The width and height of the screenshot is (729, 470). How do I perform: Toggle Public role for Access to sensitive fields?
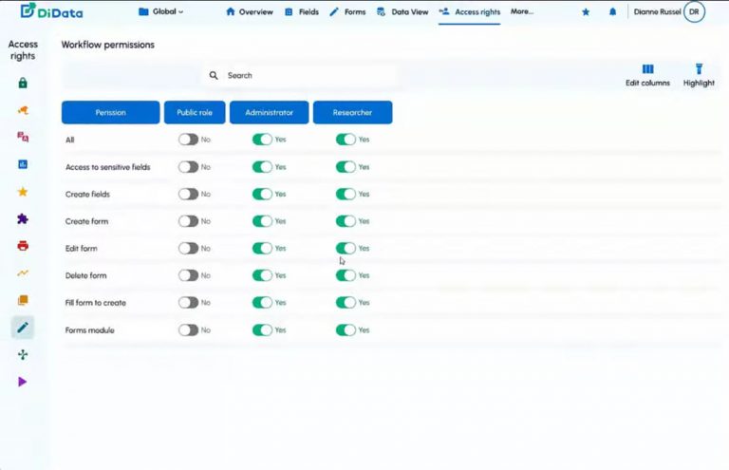click(189, 167)
